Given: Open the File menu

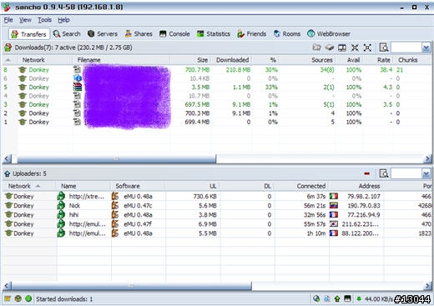Looking at the screenshot, I should 8,20.
